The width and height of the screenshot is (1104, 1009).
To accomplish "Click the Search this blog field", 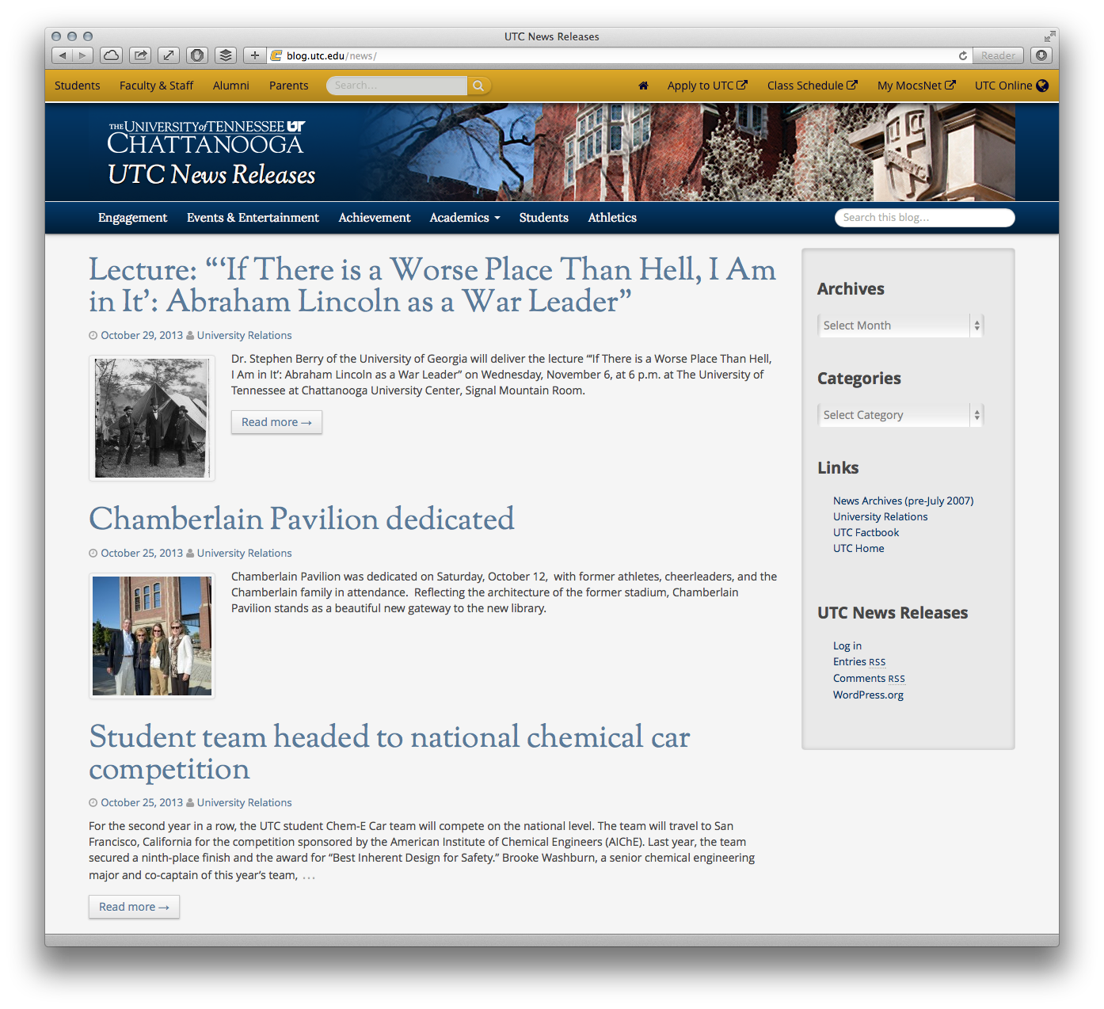I will pos(924,218).
